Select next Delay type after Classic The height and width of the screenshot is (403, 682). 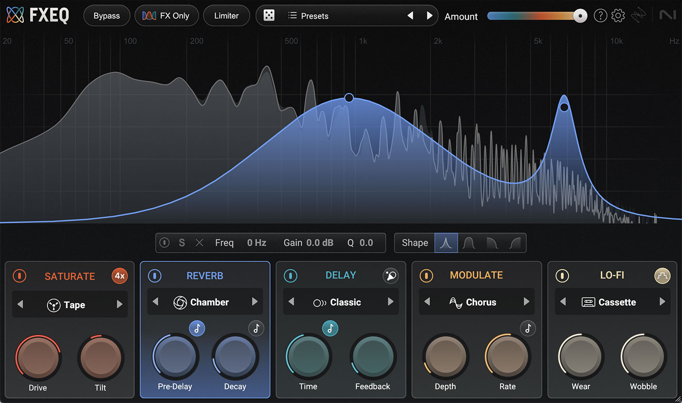click(391, 302)
